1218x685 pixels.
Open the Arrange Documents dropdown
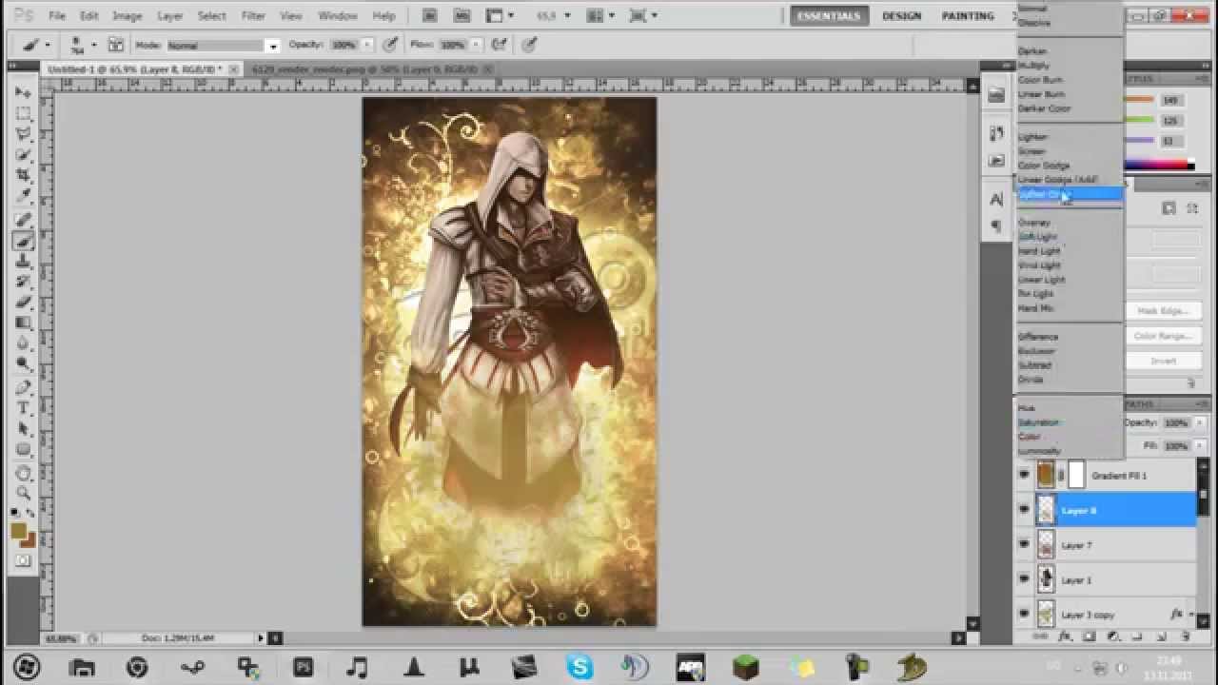pyautogui.click(x=601, y=16)
